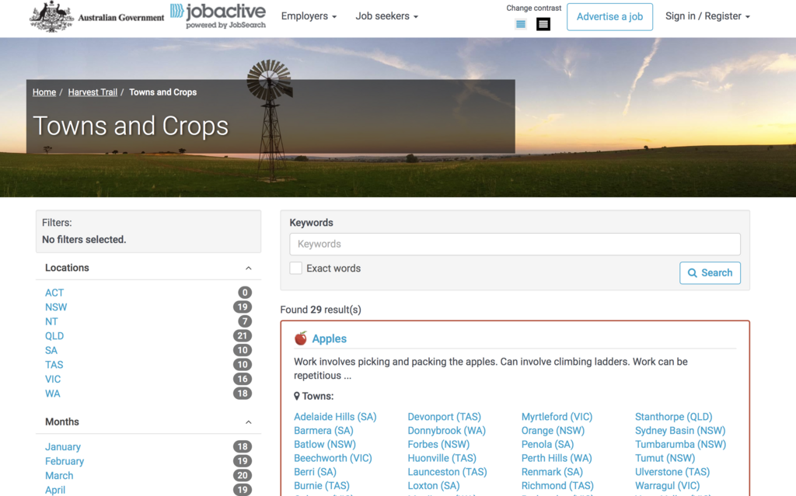
Task: Tick the Exact words checkbox
Action: coord(295,268)
